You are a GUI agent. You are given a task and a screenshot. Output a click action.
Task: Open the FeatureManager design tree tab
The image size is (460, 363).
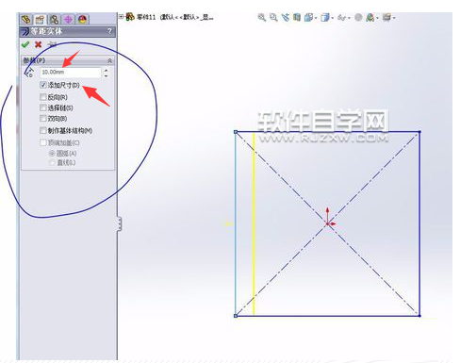click(x=26, y=20)
